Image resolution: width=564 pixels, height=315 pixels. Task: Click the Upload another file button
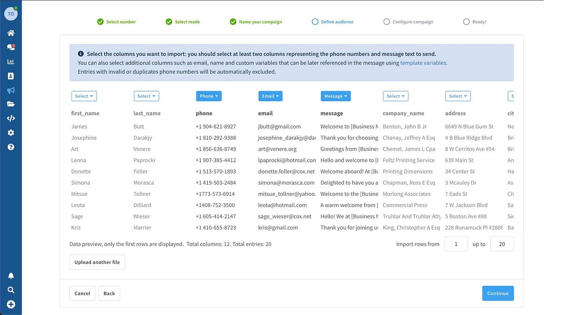click(97, 262)
